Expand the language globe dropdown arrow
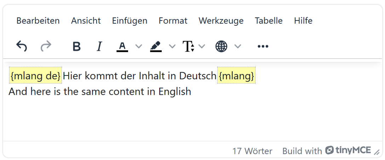The width and height of the screenshot is (385, 160). click(x=238, y=46)
